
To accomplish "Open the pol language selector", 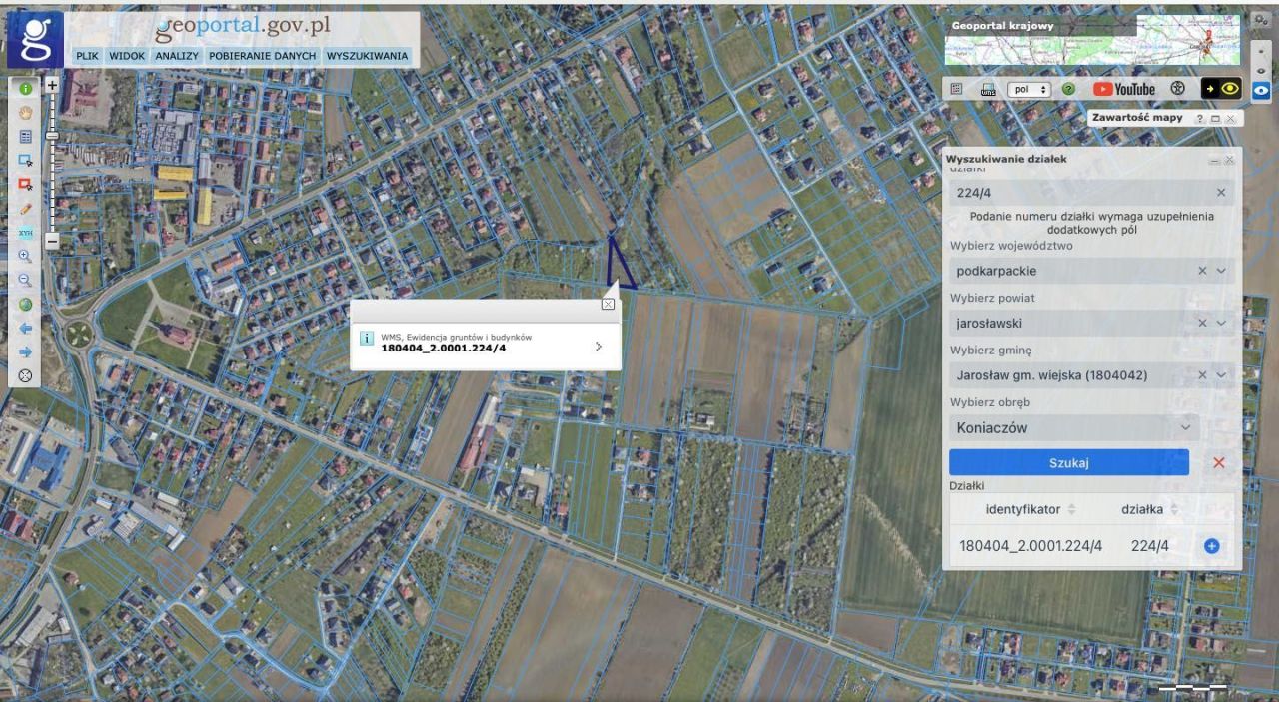I will 1029,89.
